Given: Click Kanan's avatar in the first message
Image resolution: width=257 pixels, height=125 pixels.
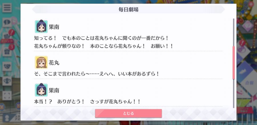Looking at the screenshot, I should 41,27.
